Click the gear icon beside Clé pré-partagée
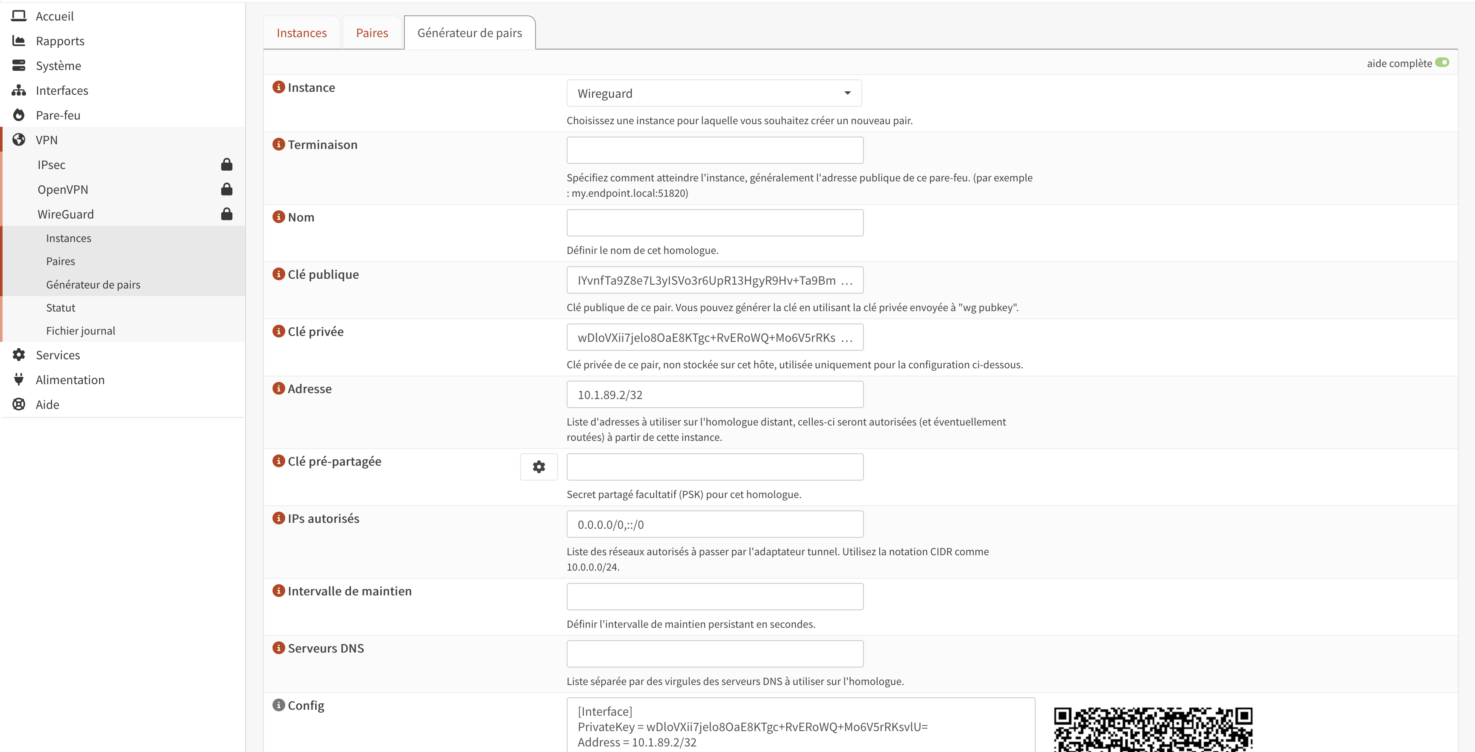The image size is (1475, 752). pyautogui.click(x=538, y=466)
